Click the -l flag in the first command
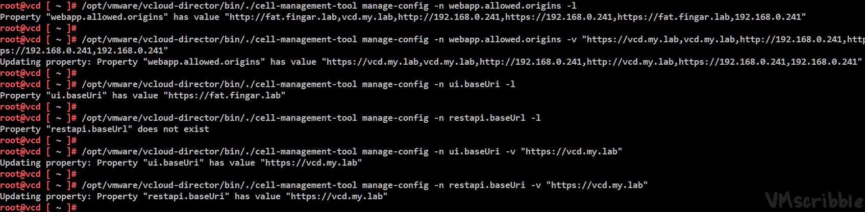 pos(571,6)
